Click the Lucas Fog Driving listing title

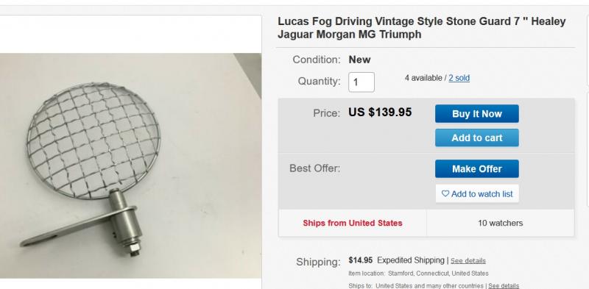click(x=421, y=28)
